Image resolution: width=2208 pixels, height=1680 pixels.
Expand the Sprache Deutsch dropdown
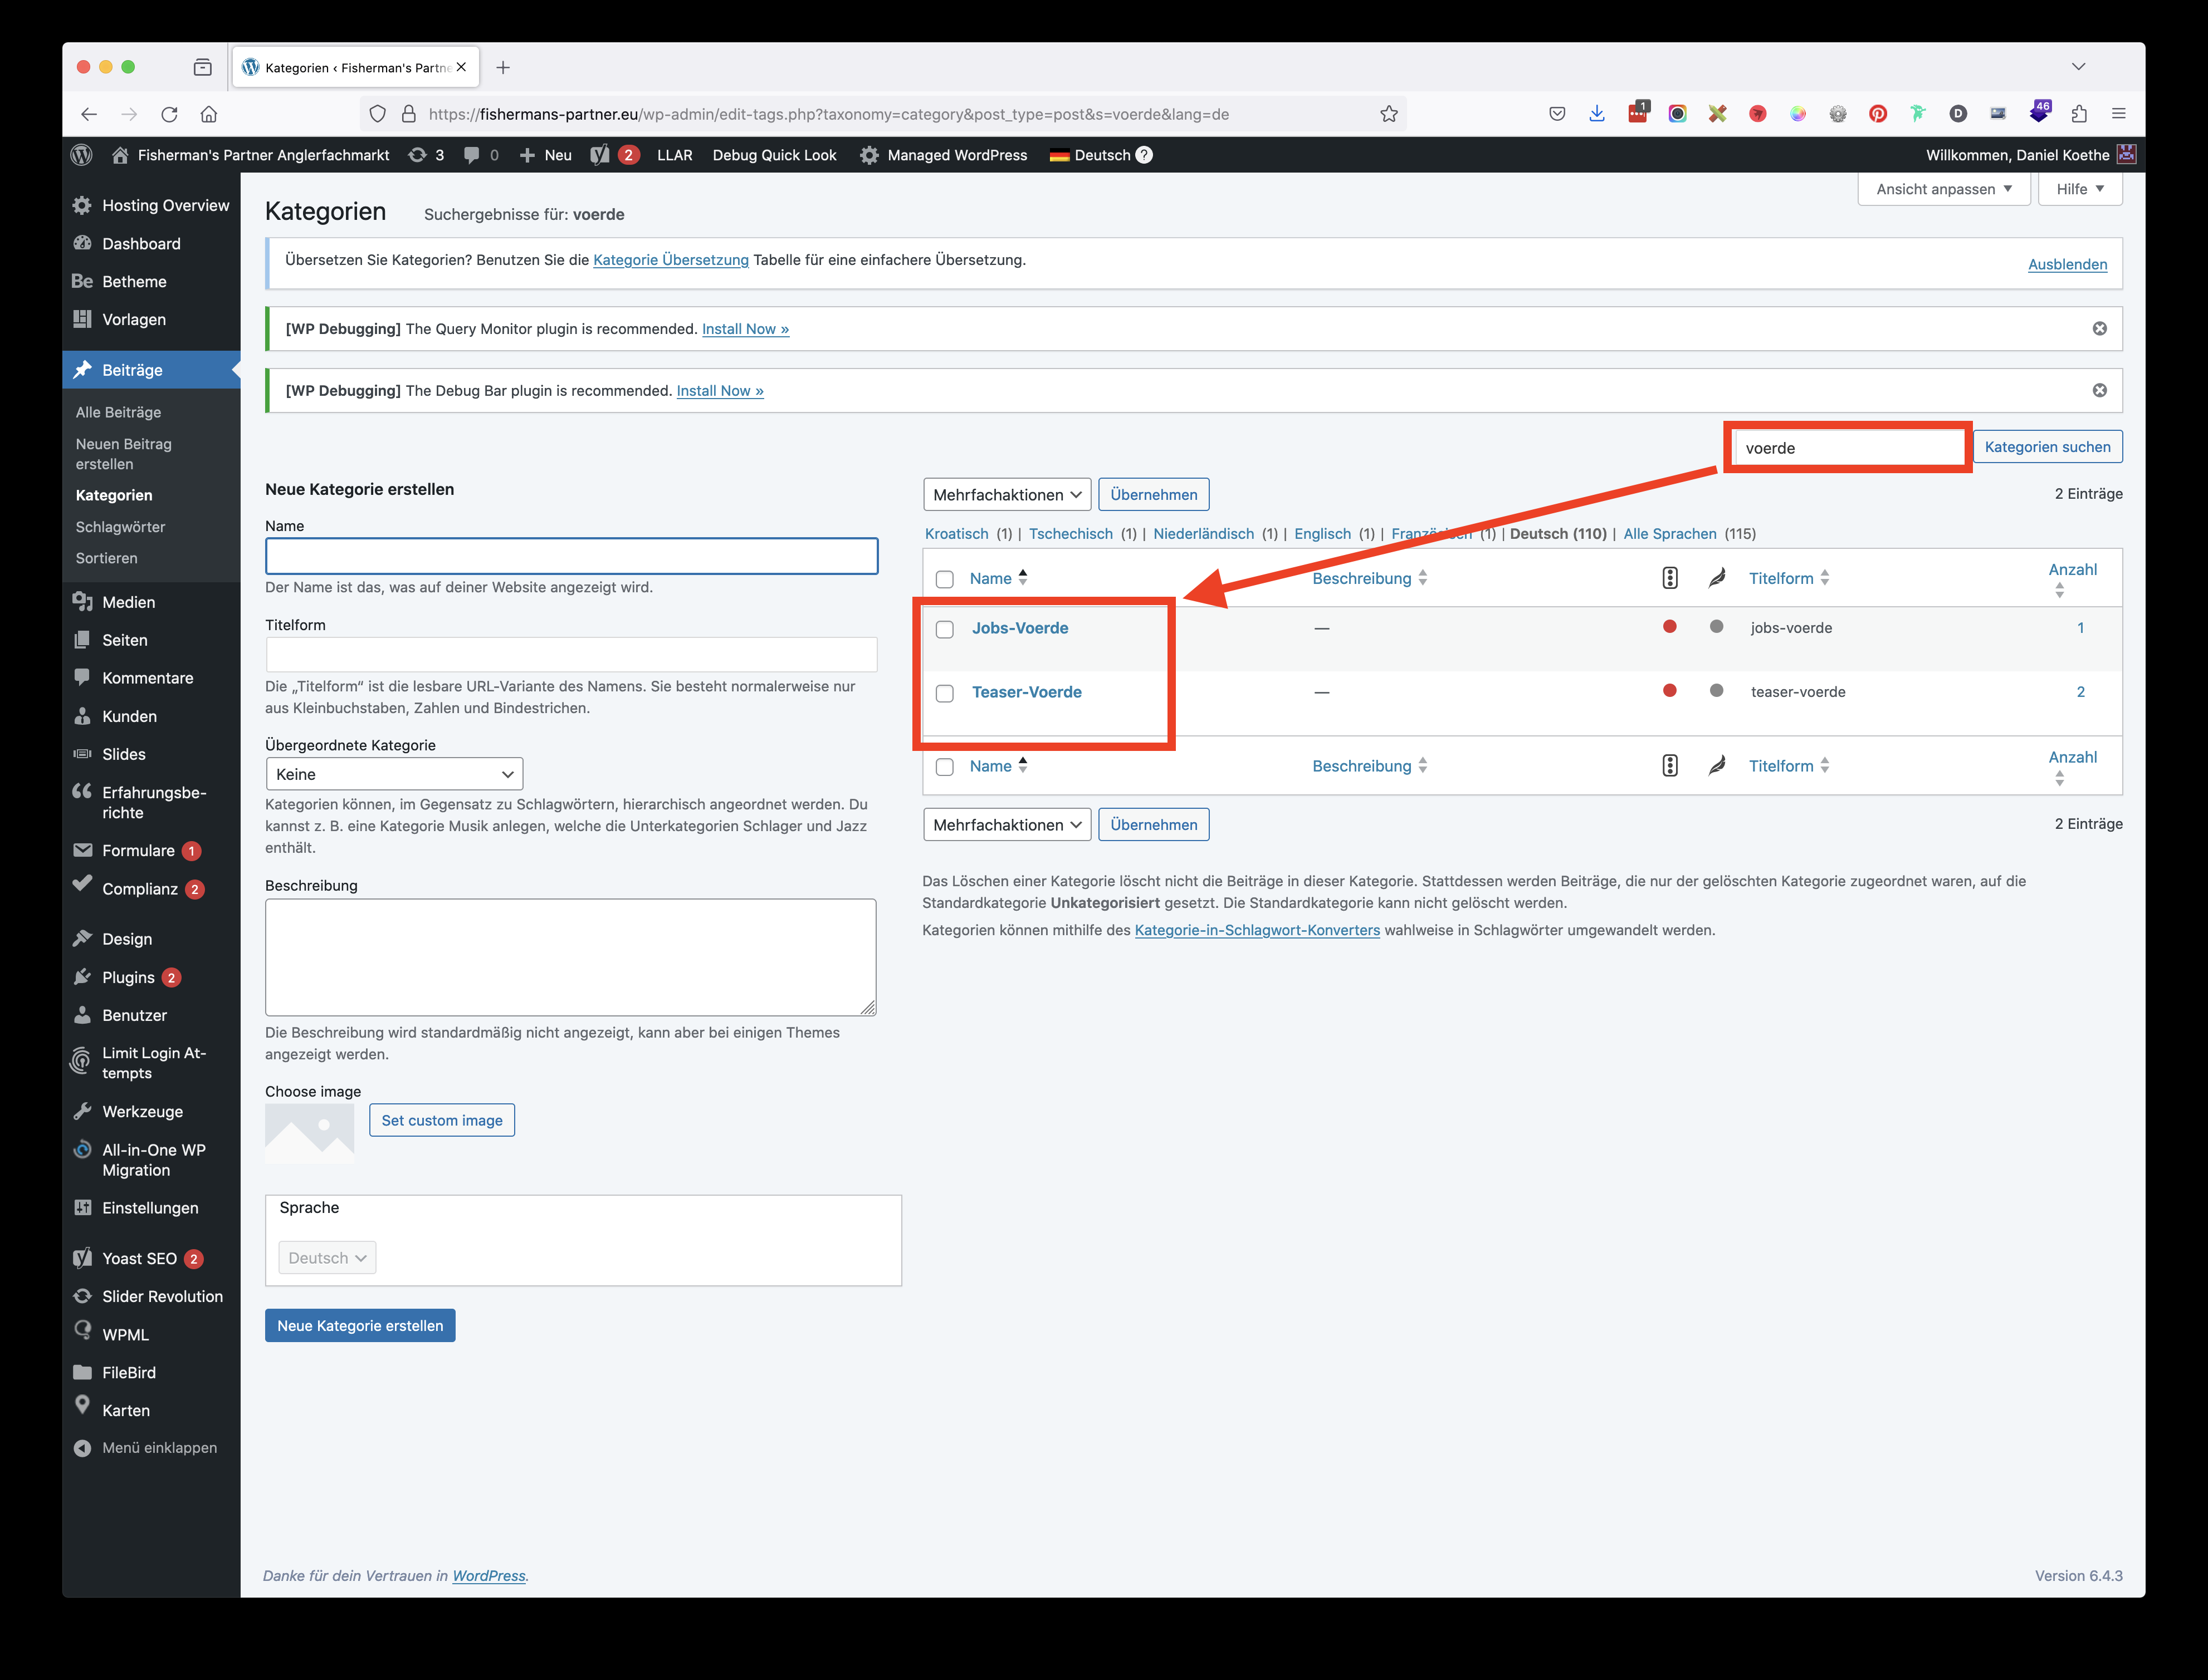click(326, 1256)
